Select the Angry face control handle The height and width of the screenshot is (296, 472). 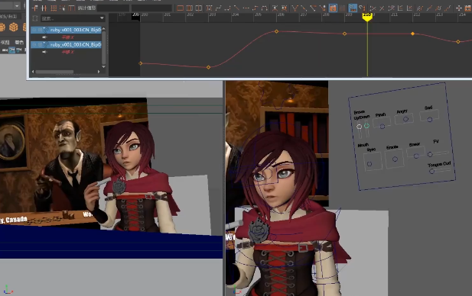(405, 119)
